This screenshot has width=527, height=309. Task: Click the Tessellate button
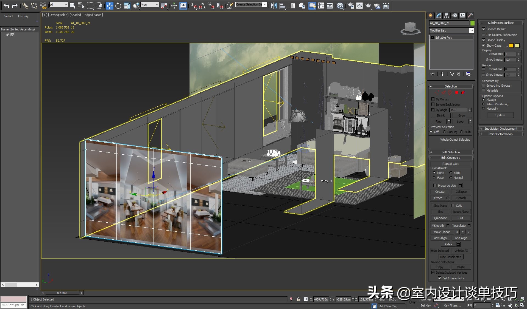(459, 226)
